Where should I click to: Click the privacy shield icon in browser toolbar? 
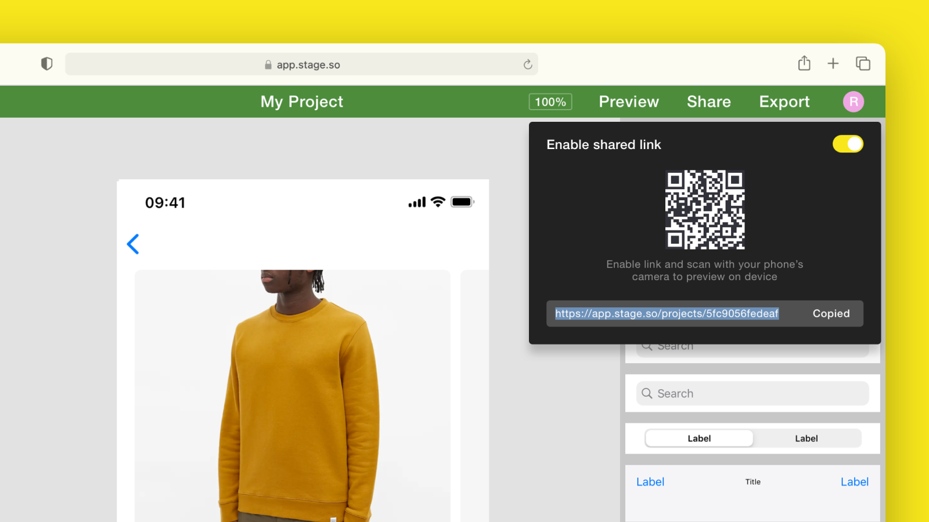47,64
